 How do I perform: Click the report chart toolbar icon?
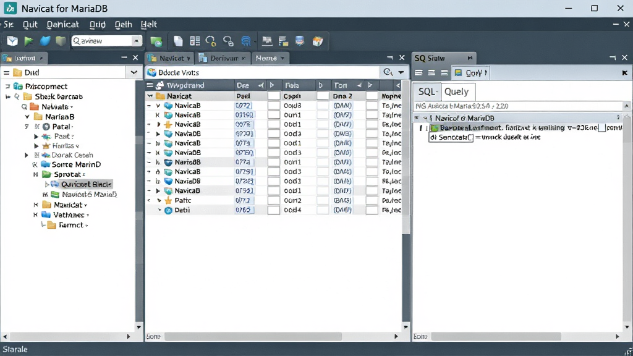283,41
